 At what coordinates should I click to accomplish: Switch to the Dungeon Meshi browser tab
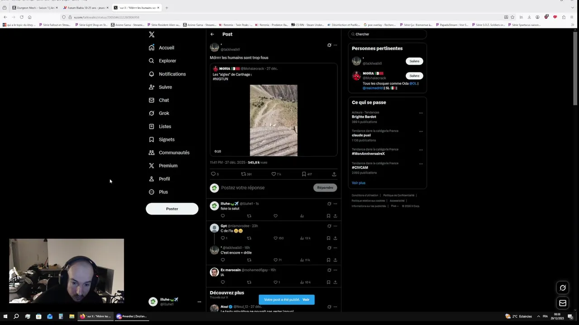click(34, 8)
